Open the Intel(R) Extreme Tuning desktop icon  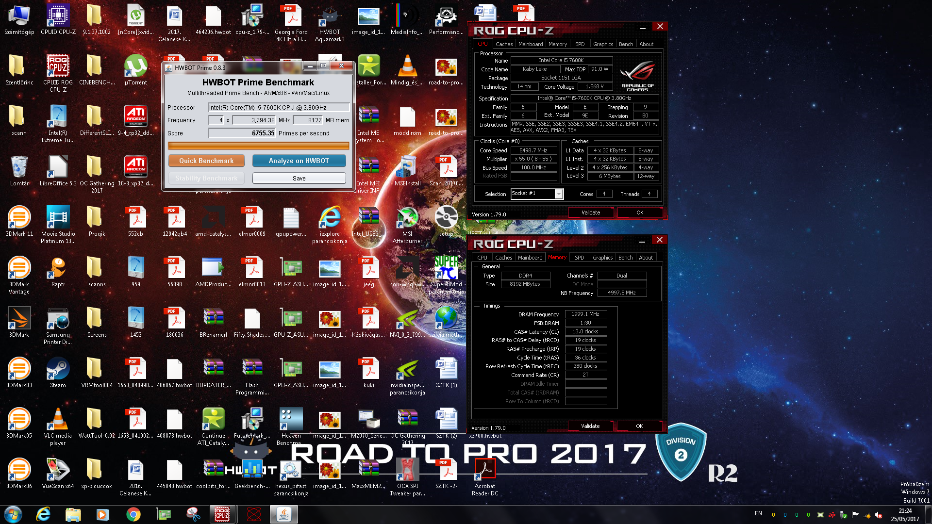coord(58,124)
